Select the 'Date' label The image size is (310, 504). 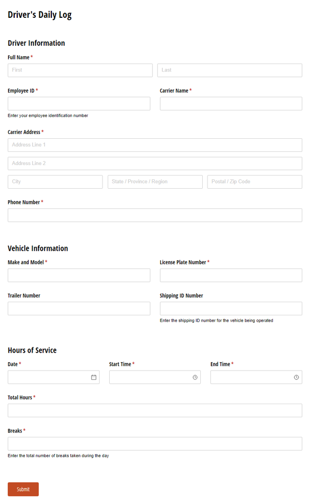13,364
